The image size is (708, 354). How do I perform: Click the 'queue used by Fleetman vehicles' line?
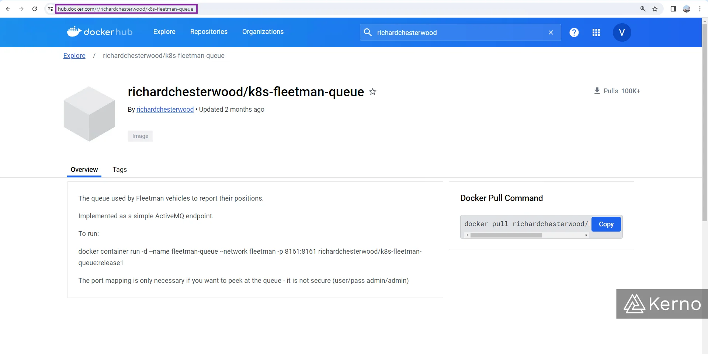pos(171,198)
